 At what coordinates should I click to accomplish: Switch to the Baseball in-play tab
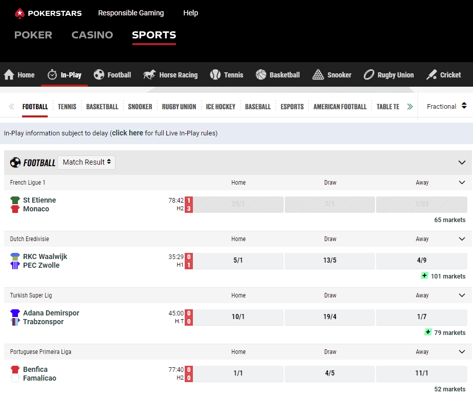258,107
